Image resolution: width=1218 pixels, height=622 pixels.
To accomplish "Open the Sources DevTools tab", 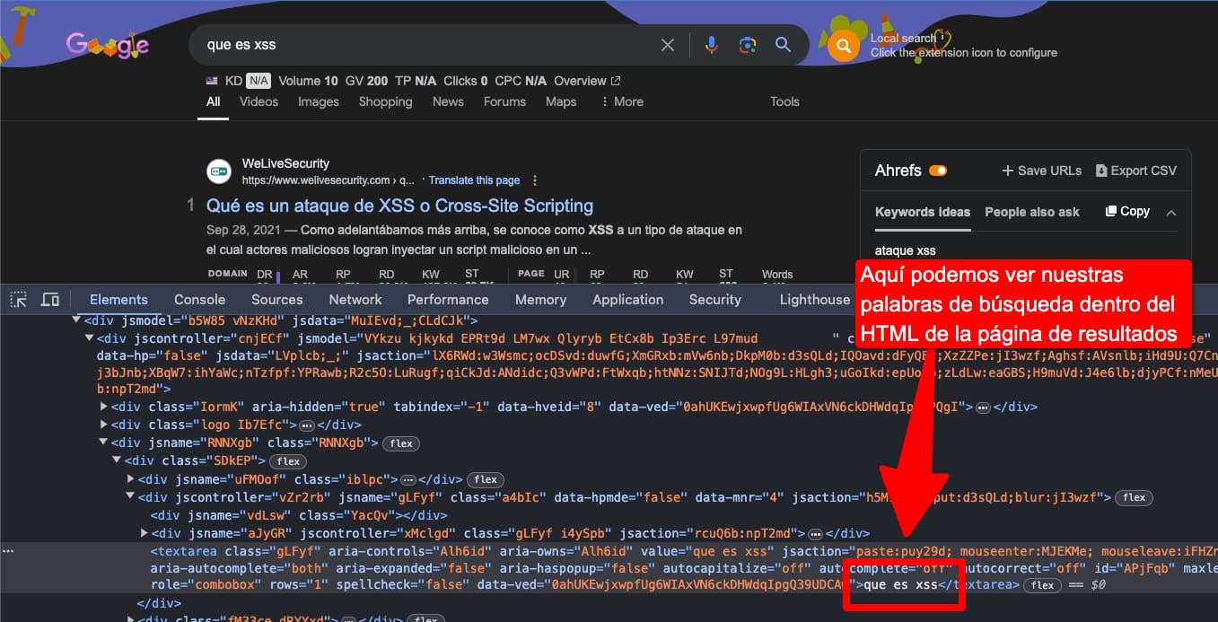I will click(276, 300).
